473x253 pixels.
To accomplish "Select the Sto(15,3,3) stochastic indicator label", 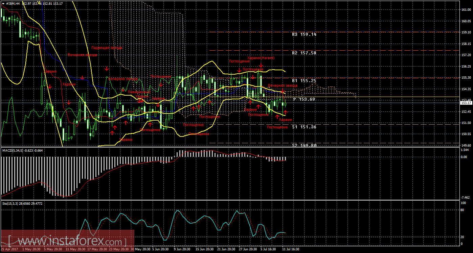I will coord(10,203).
